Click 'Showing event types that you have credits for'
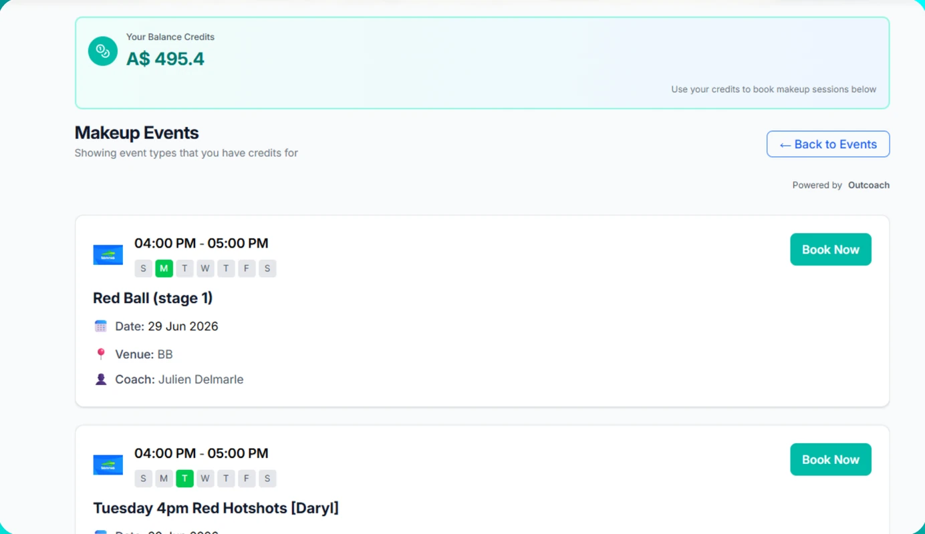The width and height of the screenshot is (925, 534). click(x=186, y=153)
